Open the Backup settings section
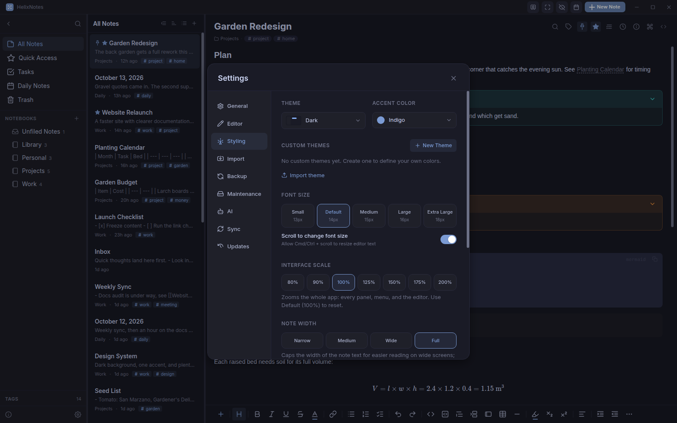677x423 pixels. point(239,176)
